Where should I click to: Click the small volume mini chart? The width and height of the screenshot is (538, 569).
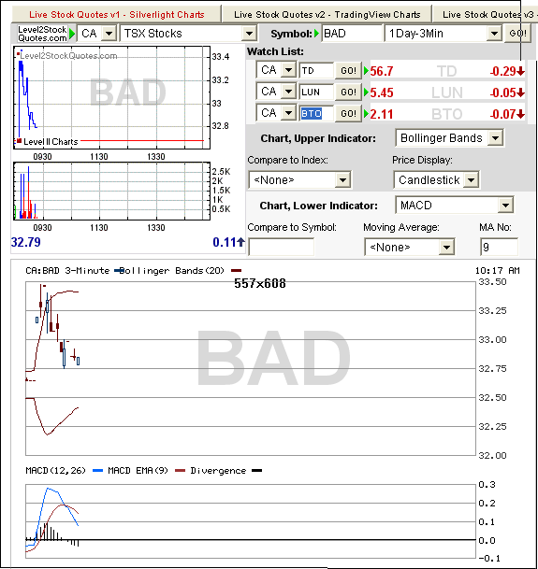tap(112, 191)
